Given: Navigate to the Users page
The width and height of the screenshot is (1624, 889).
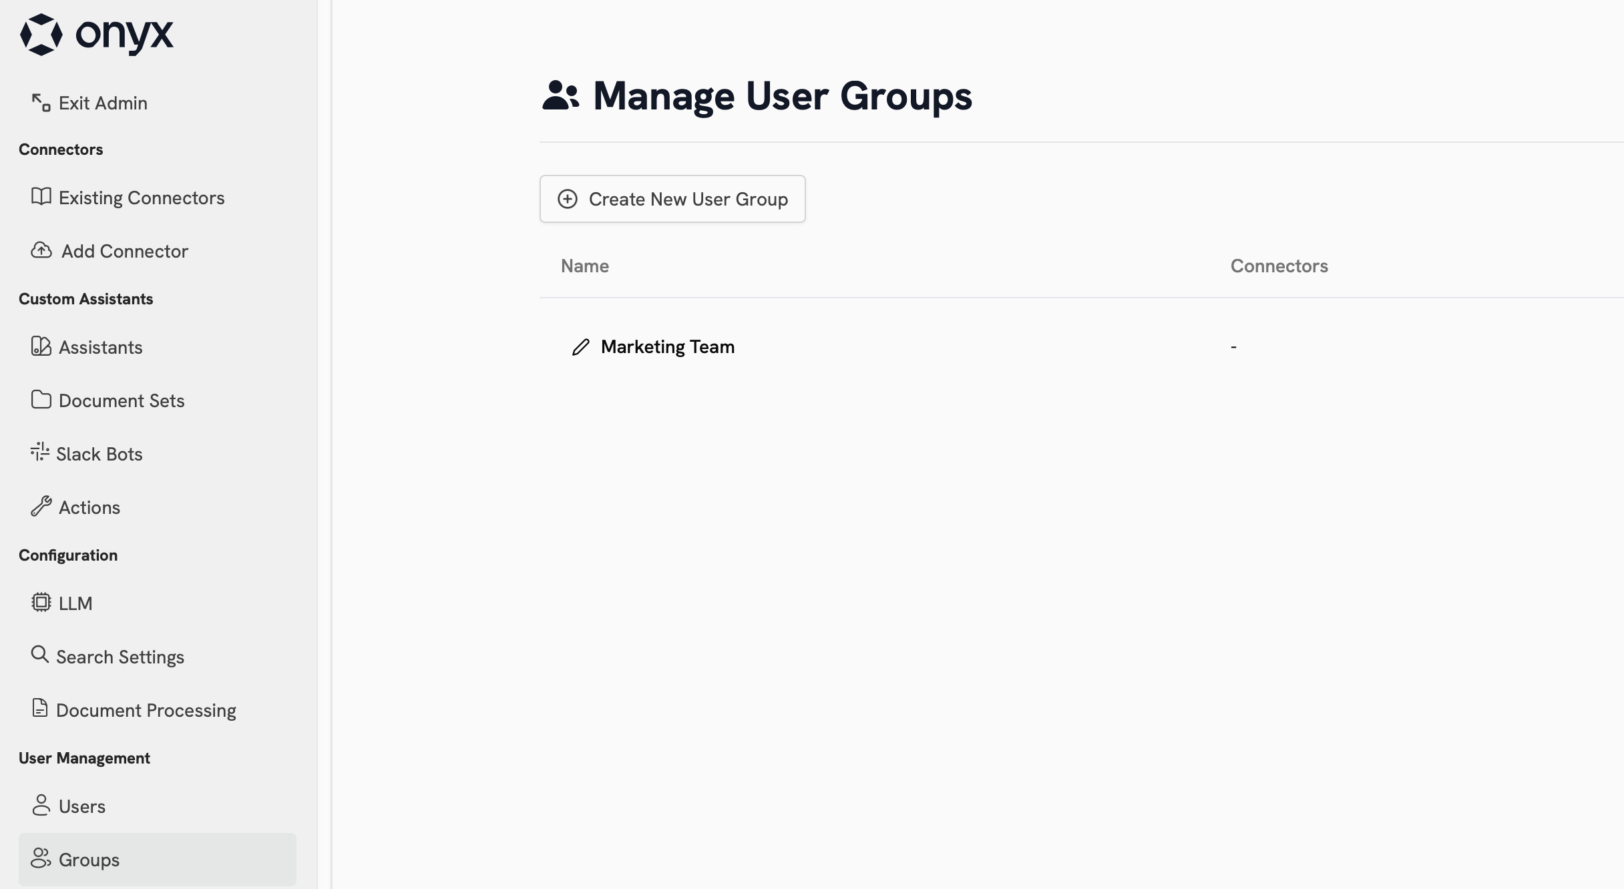Looking at the screenshot, I should 82,805.
